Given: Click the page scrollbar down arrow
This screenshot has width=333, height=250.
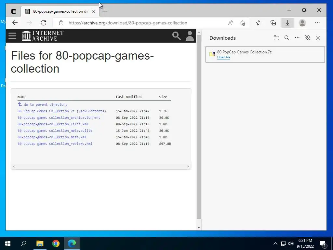Looking at the screenshot, I should pyautogui.click(x=199, y=227).
